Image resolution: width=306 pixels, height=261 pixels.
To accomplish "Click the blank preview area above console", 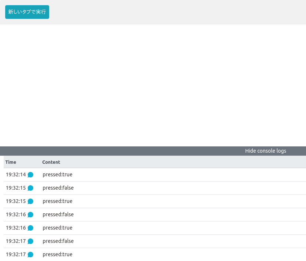I will 153,85.
